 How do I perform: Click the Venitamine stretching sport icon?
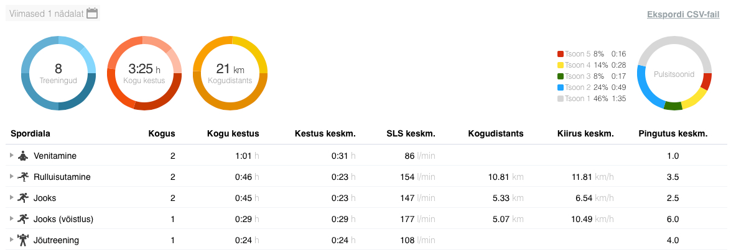pos(24,156)
